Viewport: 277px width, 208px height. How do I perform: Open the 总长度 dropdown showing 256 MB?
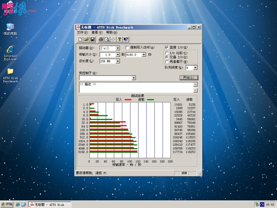coord(118,61)
